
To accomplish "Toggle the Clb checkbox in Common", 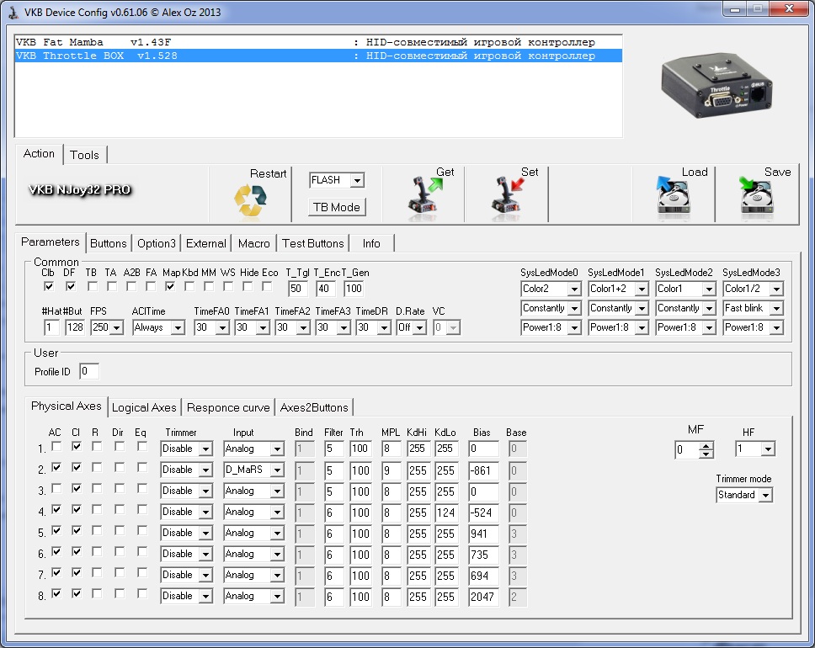I will click(48, 287).
